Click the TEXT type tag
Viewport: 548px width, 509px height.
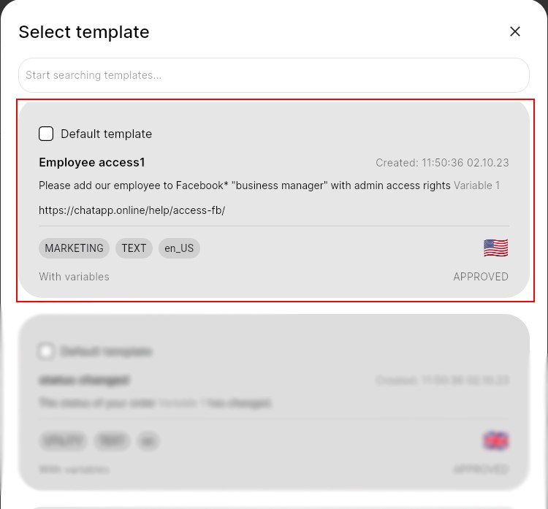tap(134, 248)
